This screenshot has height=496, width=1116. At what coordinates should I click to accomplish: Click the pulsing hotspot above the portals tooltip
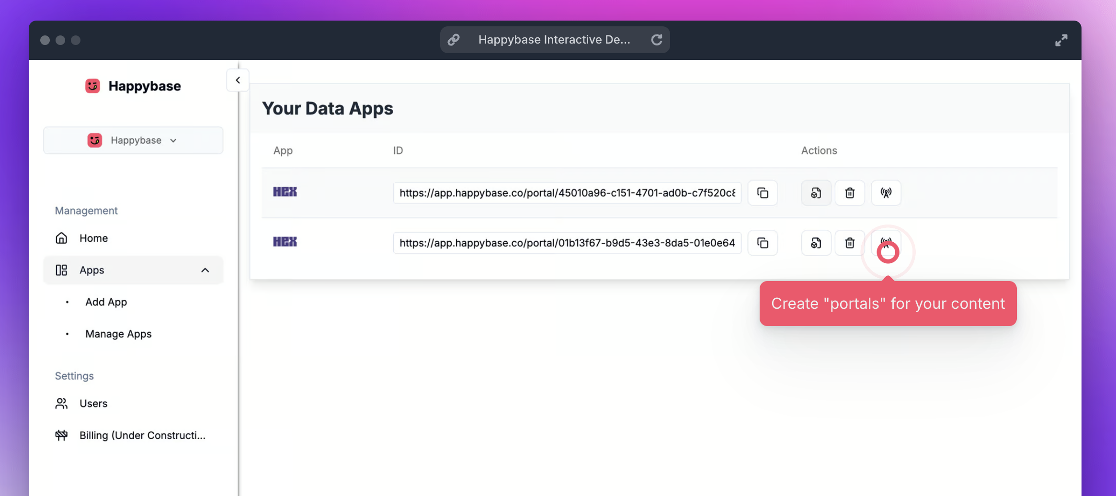[x=888, y=252]
